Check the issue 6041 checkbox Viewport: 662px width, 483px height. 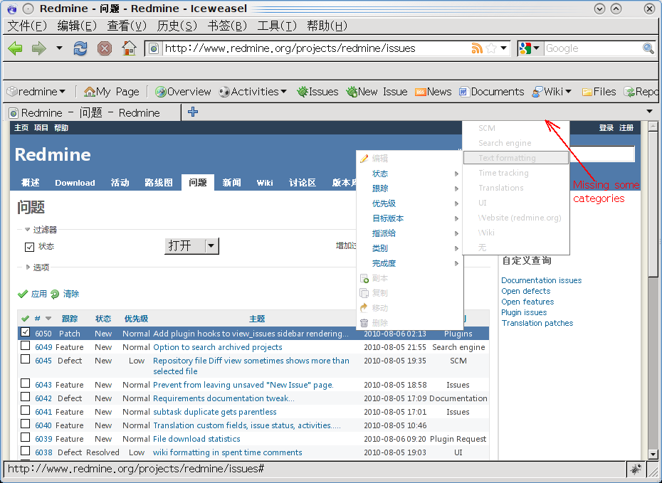26,410
